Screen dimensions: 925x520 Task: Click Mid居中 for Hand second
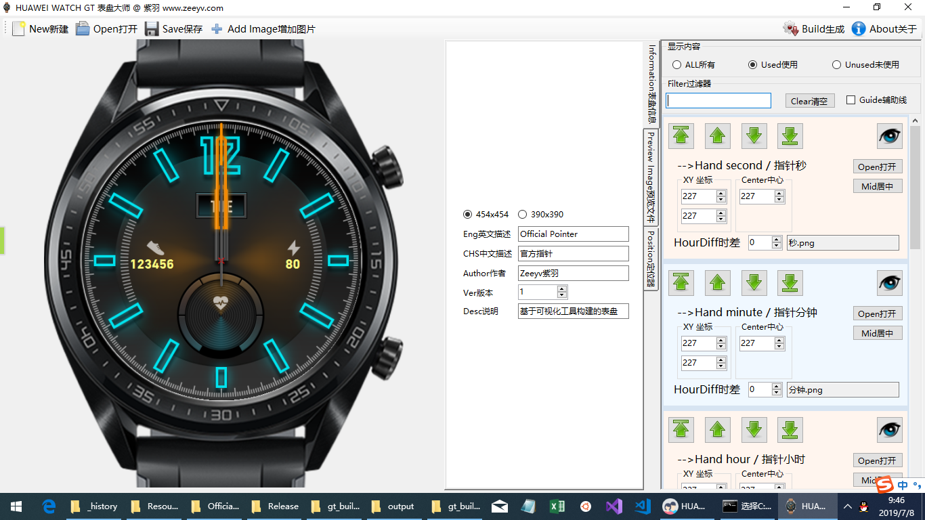(x=878, y=186)
